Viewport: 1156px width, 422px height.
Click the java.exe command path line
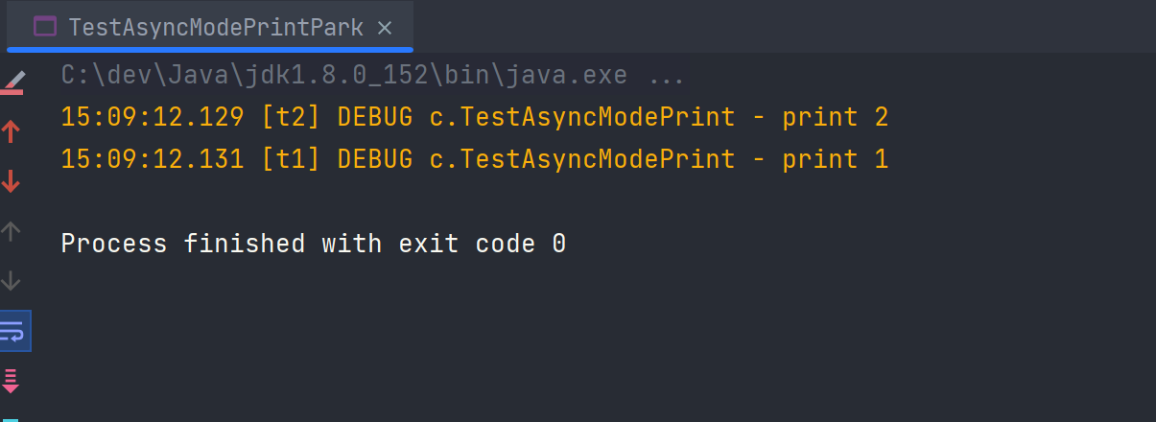point(343,75)
